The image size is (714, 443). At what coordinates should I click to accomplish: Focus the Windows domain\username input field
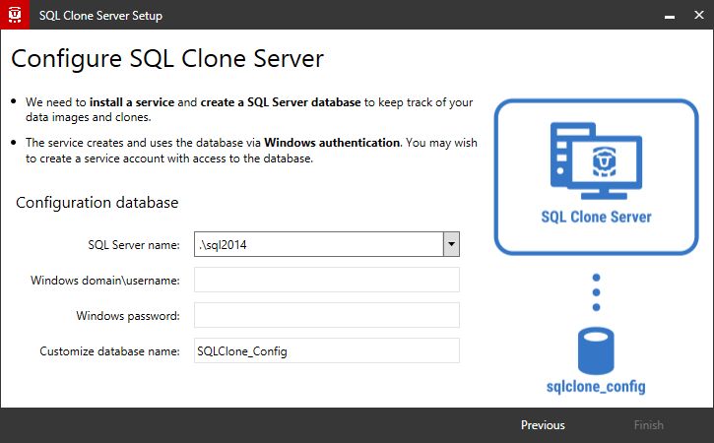[327, 281]
